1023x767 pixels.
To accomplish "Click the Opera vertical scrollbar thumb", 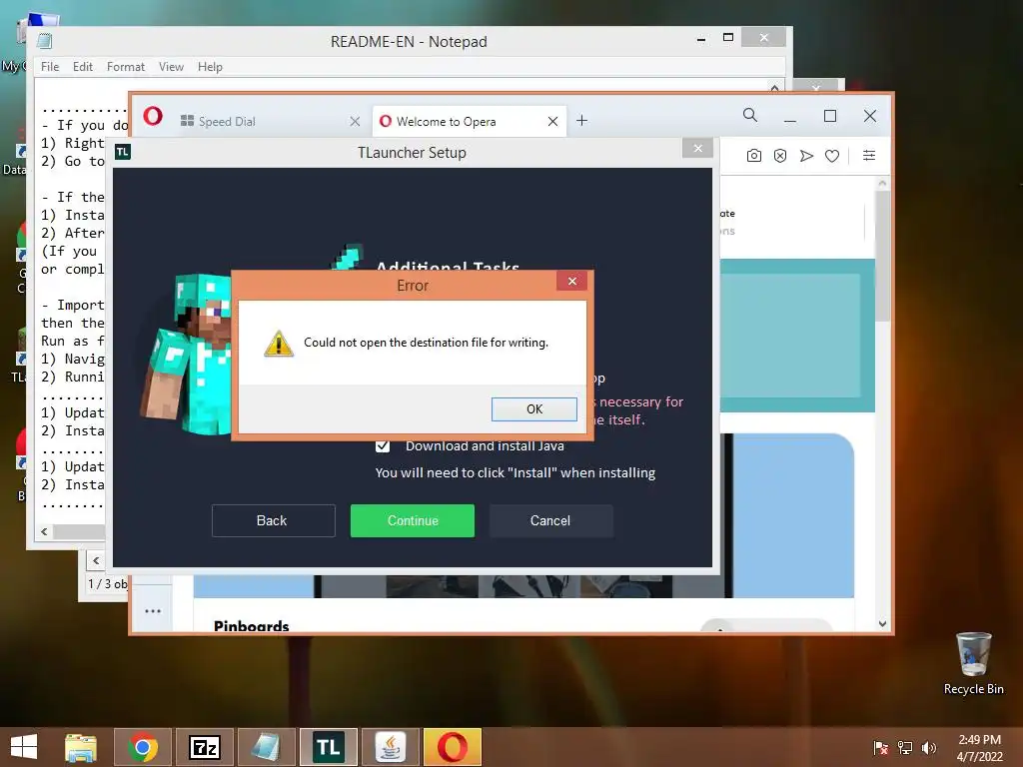I will tap(882, 256).
